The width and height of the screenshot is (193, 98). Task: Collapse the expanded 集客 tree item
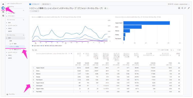click(7, 38)
